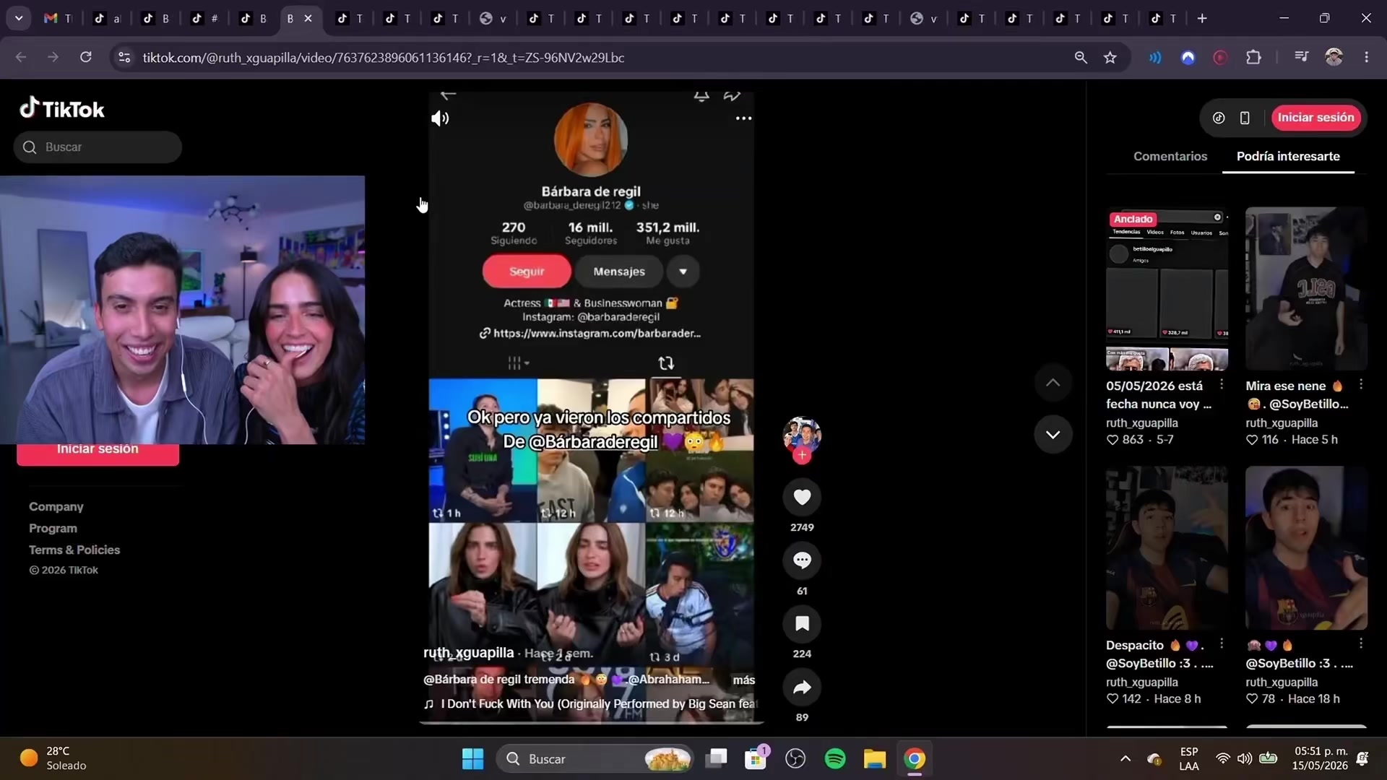Open the @Abrahaham mention in the caption
The height and width of the screenshot is (780, 1387).
pos(669,680)
